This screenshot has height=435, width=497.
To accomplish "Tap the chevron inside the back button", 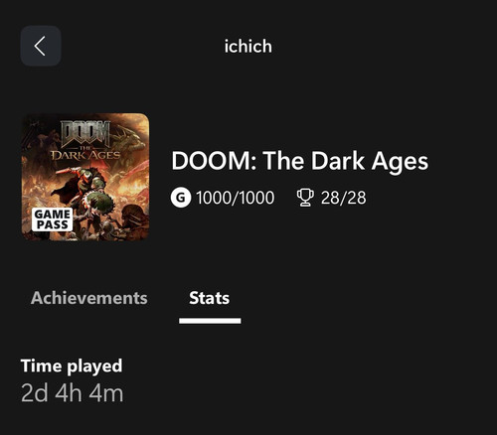I will click(x=40, y=46).
